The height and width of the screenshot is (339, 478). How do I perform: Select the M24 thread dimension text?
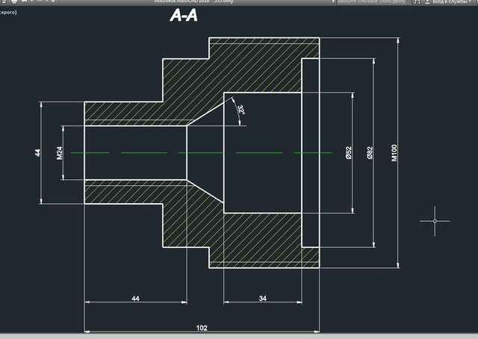click(x=60, y=153)
